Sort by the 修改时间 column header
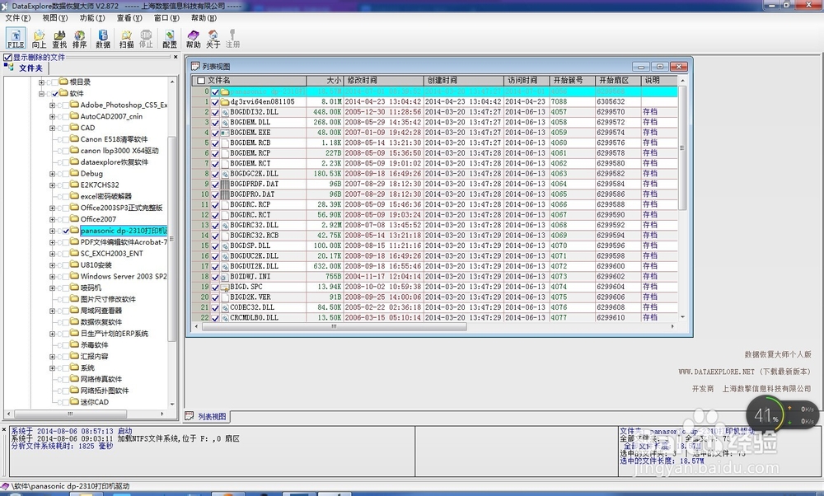Viewport: 824px width, 496px height. pyautogui.click(x=384, y=81)
